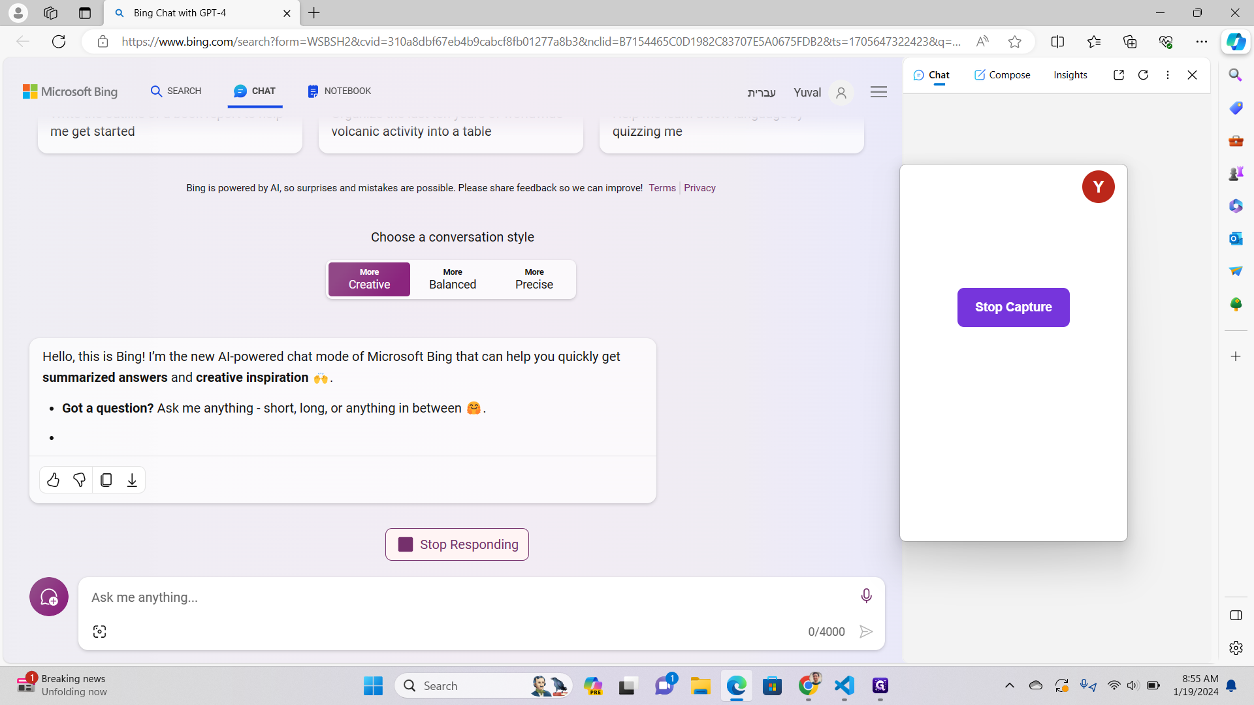Add page to favorites star icon
1254x705 pixels.
[1014, 42]
